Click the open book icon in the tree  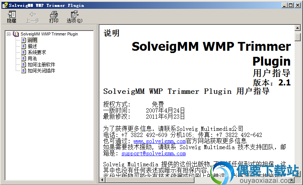[x=16, y=34]
